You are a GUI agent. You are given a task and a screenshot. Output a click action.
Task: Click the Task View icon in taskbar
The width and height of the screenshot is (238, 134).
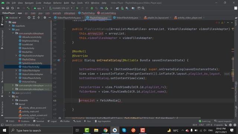pyautogui.click(x=77, y=130)
